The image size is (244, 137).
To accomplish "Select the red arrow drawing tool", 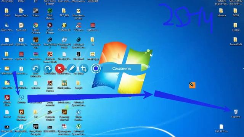I will point(59,68).
